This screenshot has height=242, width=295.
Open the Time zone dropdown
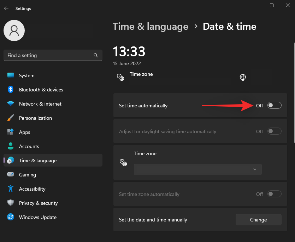[x=197, y=169]
